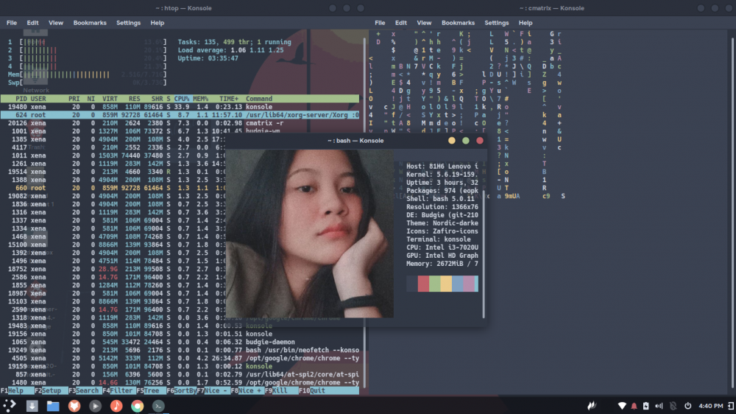Open Edit menu in htop Konsole
Viewport: 736px width, 414px height.
tap(32, 23)
